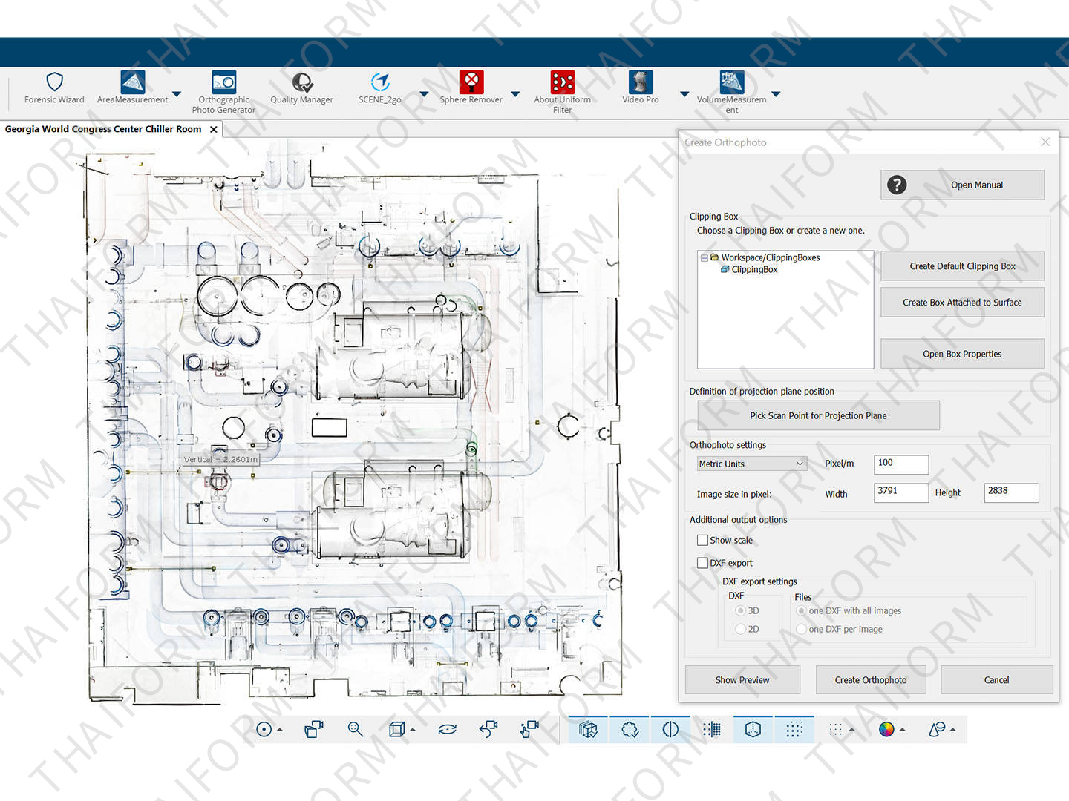Click the Create Orthophoto button

click(870, 679)
